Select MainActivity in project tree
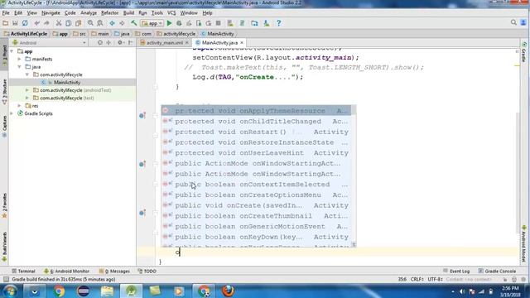This screenshot has height=298, width=530. click(67, 83)
